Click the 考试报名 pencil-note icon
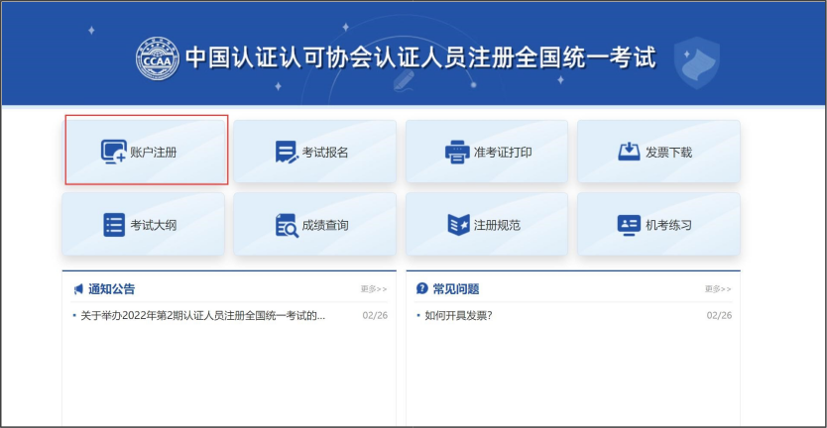Image resolution: width=827 pixels, height=428 pixels. pyautogui.click(x=287, y=152)
